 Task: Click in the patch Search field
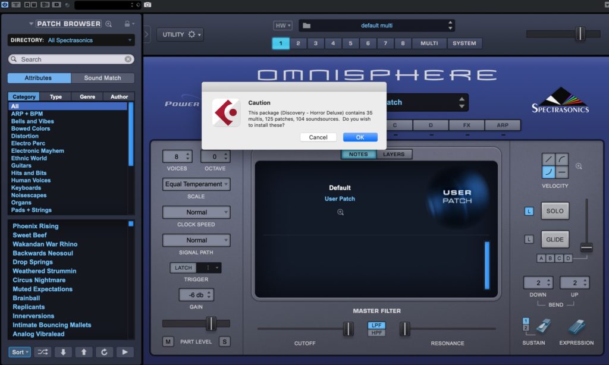click(71, 59)
